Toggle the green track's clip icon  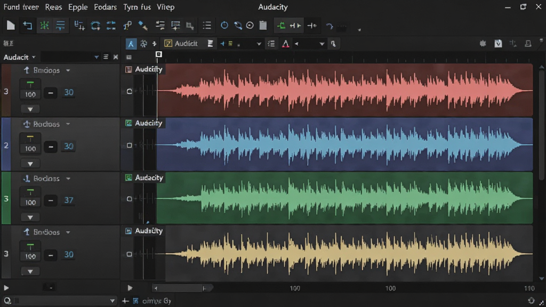click(129, 177)
